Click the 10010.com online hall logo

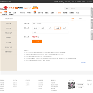(16, 8)
